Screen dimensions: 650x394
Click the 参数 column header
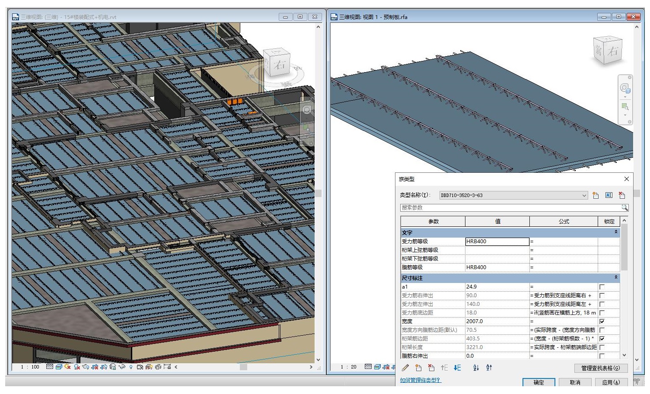point(433,221)
